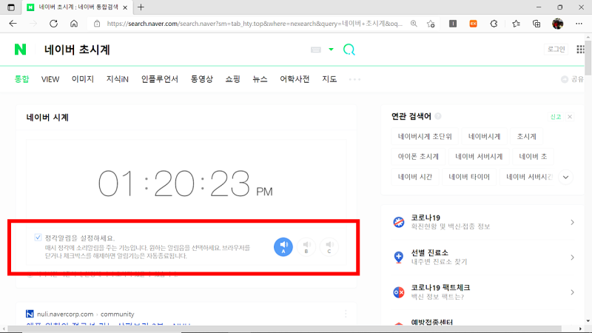Click the address bar URL field
Image resolution: width=592 pixels, height=333 pixels.
(x=255, y=24)
